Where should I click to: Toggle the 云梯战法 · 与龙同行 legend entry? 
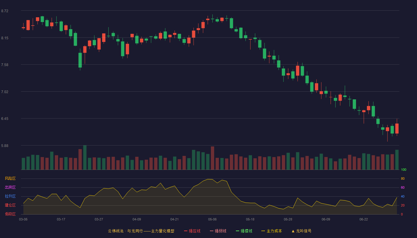pos(141,231)
